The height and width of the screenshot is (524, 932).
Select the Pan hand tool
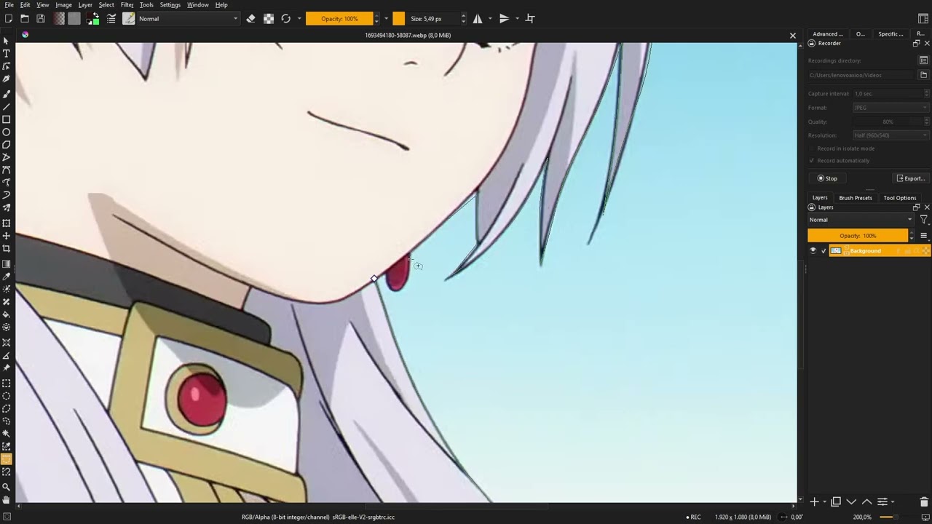pyautogui.click(x=7, y=499)
